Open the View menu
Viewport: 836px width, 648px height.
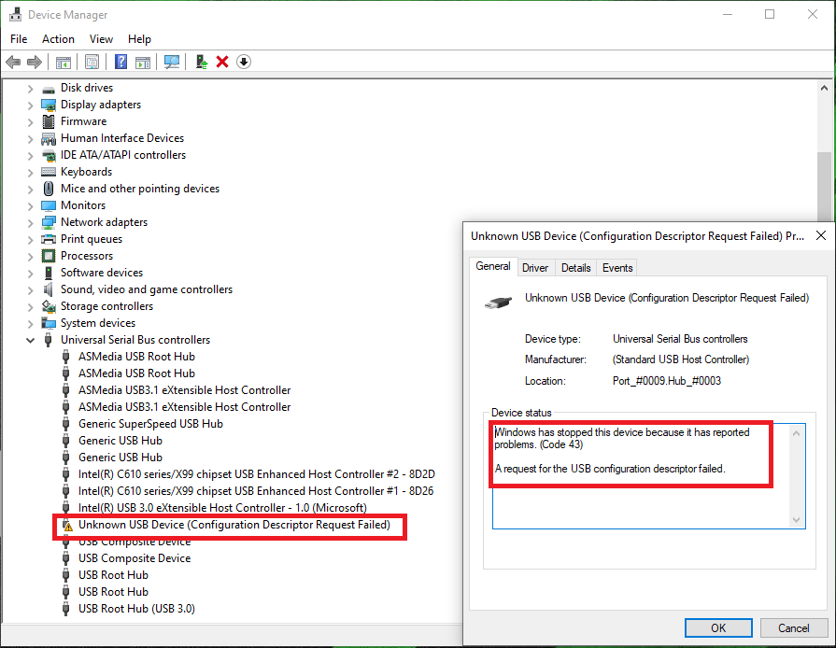coord(101,39)
